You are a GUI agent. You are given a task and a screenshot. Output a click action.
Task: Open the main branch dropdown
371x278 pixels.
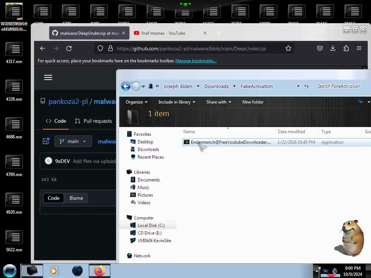73,142
